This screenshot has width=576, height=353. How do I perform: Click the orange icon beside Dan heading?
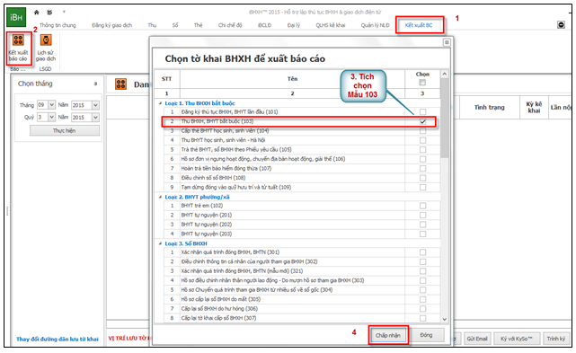(120, 84)
